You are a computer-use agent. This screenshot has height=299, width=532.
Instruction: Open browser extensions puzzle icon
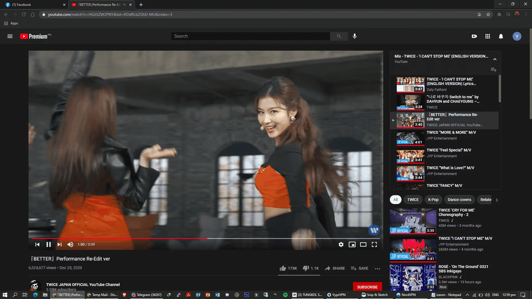pos(499,14)
